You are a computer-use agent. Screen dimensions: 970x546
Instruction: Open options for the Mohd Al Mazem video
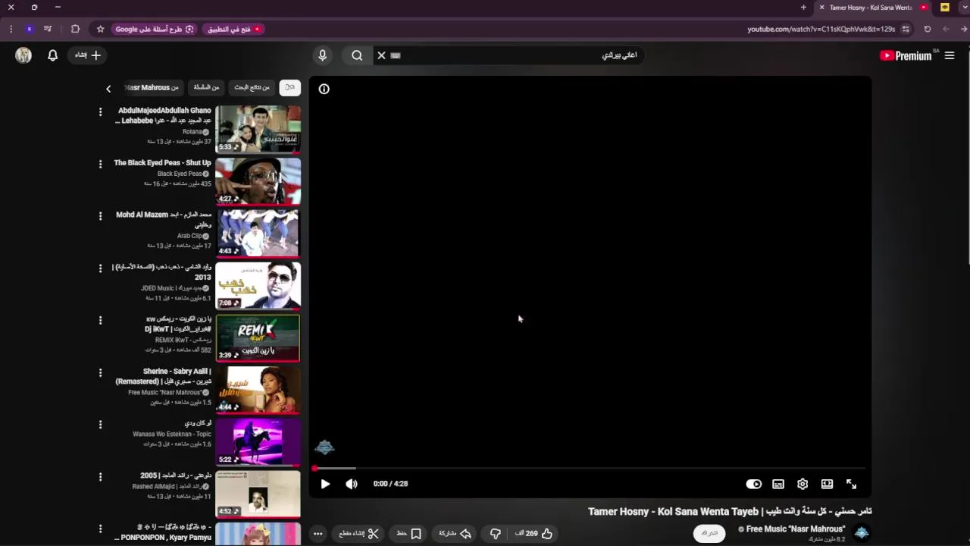[x=100, y=216]
